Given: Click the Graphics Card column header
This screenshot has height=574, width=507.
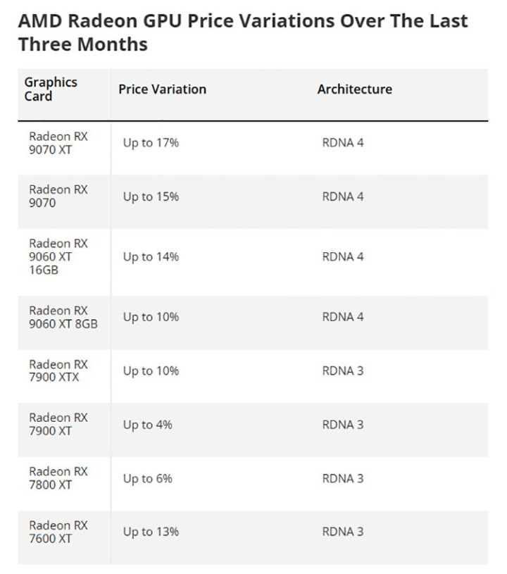Looking at the screenshot, I should [51, 89].
